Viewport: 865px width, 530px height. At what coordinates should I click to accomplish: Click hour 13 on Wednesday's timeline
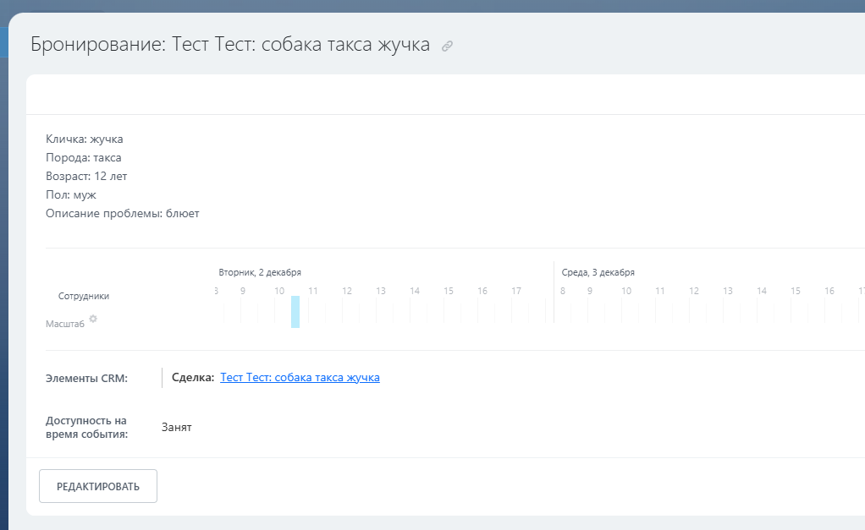pyautogui.click(x=727, y=292)
